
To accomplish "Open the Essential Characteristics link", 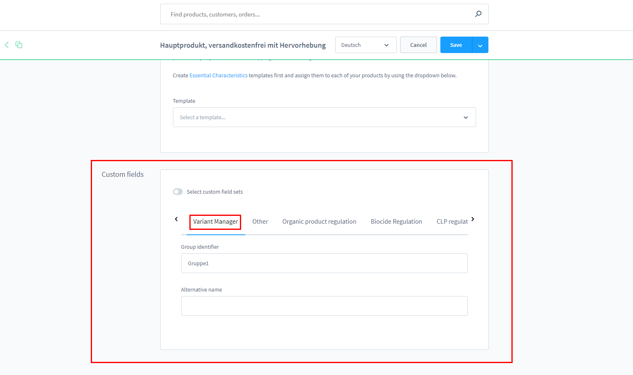I will click(219, 76).
